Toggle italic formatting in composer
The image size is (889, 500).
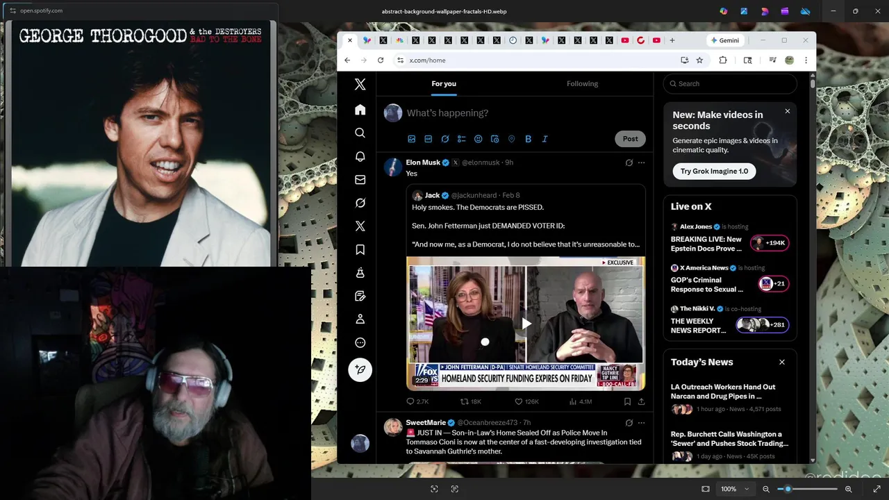[x=545, y=139]
